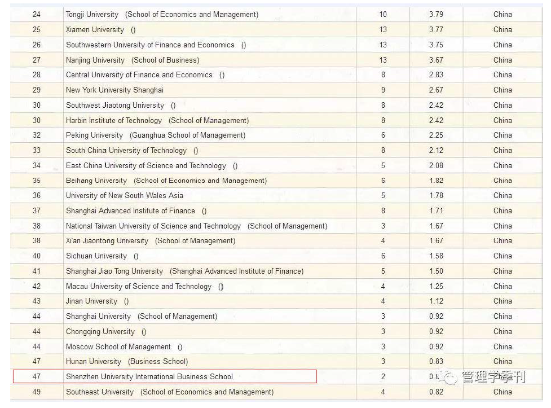Select the Chongqing University entry
Screen dimensions: 551x408
coord(106,331)
